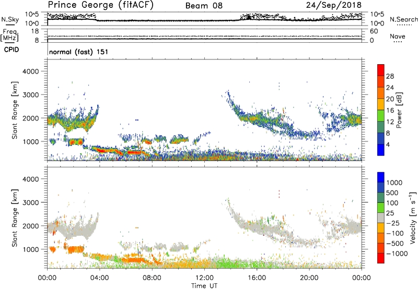Viewport: 418px width, 289px height.
Task: Click the date "24/Sep/2018"
Action: point(334,5)
